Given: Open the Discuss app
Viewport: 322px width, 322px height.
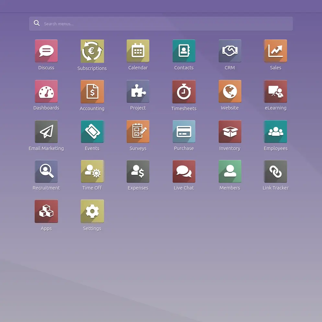Looking at the screenshot, I should pyautogui.click(x=46, y=51).
